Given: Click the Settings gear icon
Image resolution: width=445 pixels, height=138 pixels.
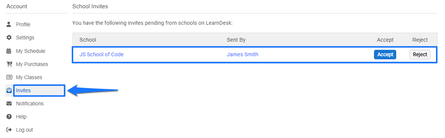Looking at the screenshot, I should point(9,38).
